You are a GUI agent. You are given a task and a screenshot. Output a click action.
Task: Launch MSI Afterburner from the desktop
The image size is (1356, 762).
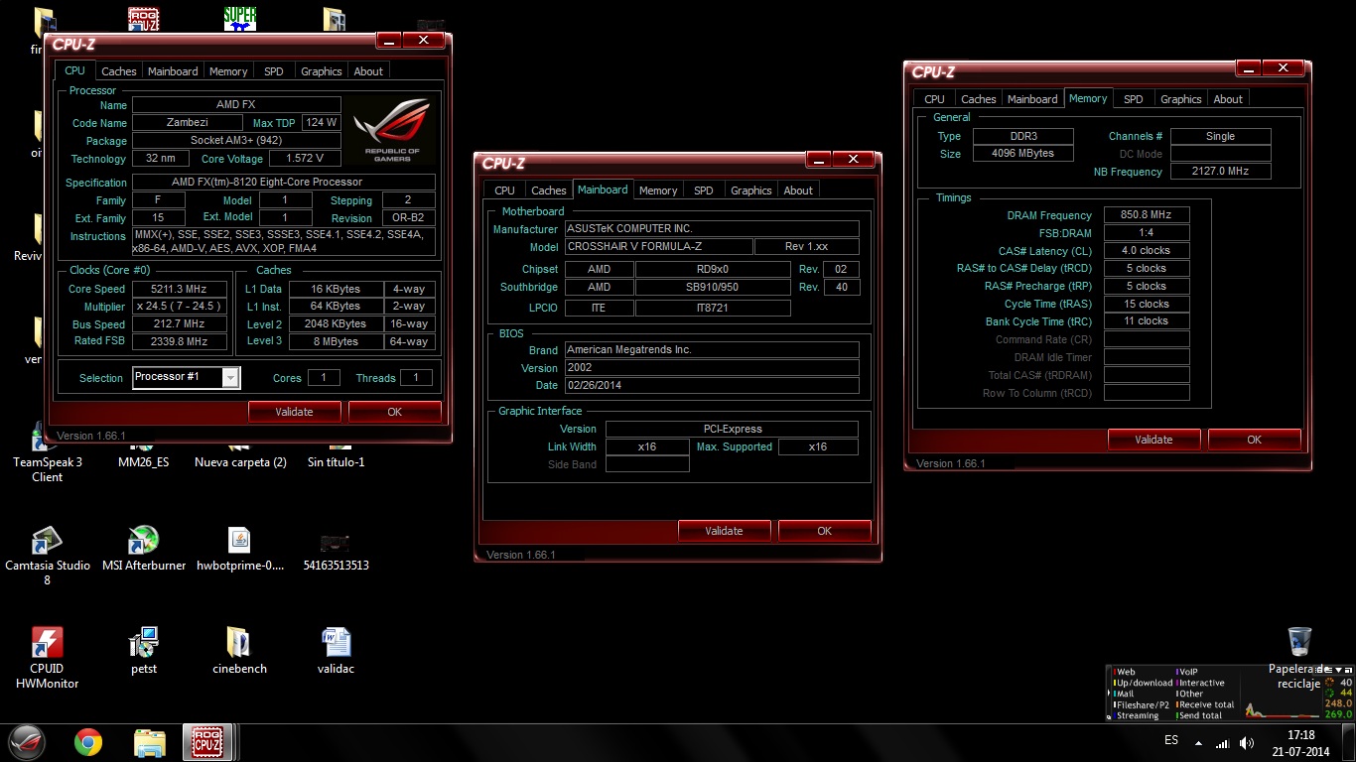coord(144,549)
